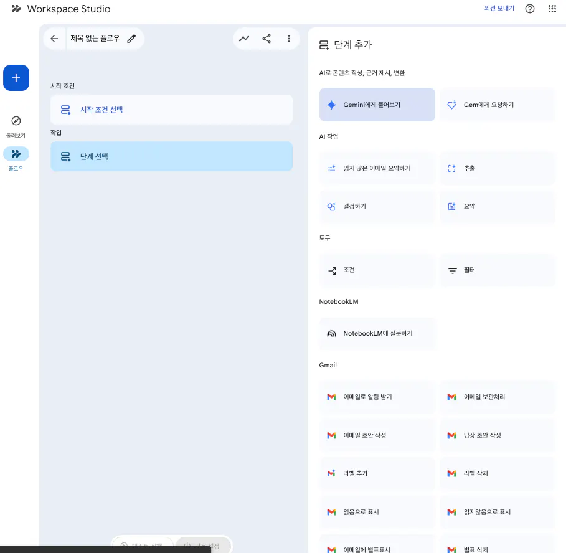Viewport: 566px width, 553px height.
Task: Add the 조건 tool step
Action: (x=377, y=270)
